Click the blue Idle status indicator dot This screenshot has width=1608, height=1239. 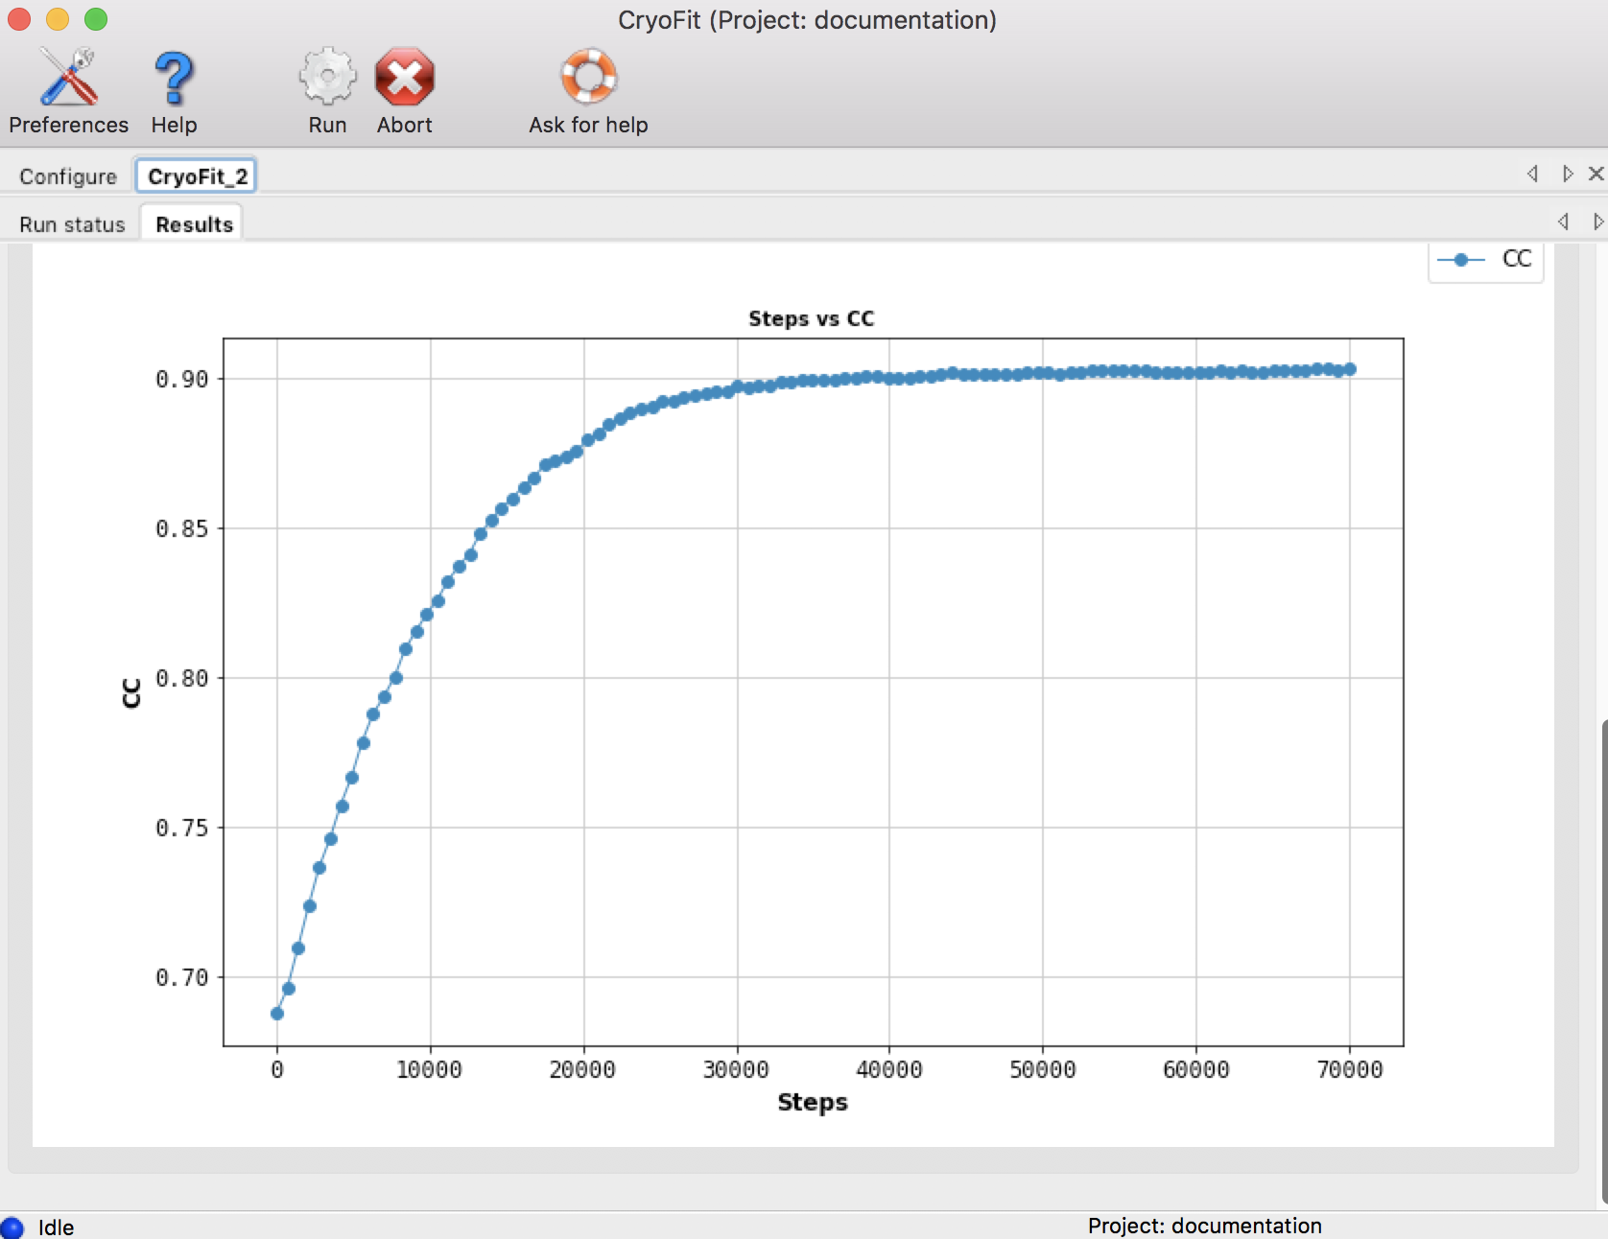[x=13, y=1227]
